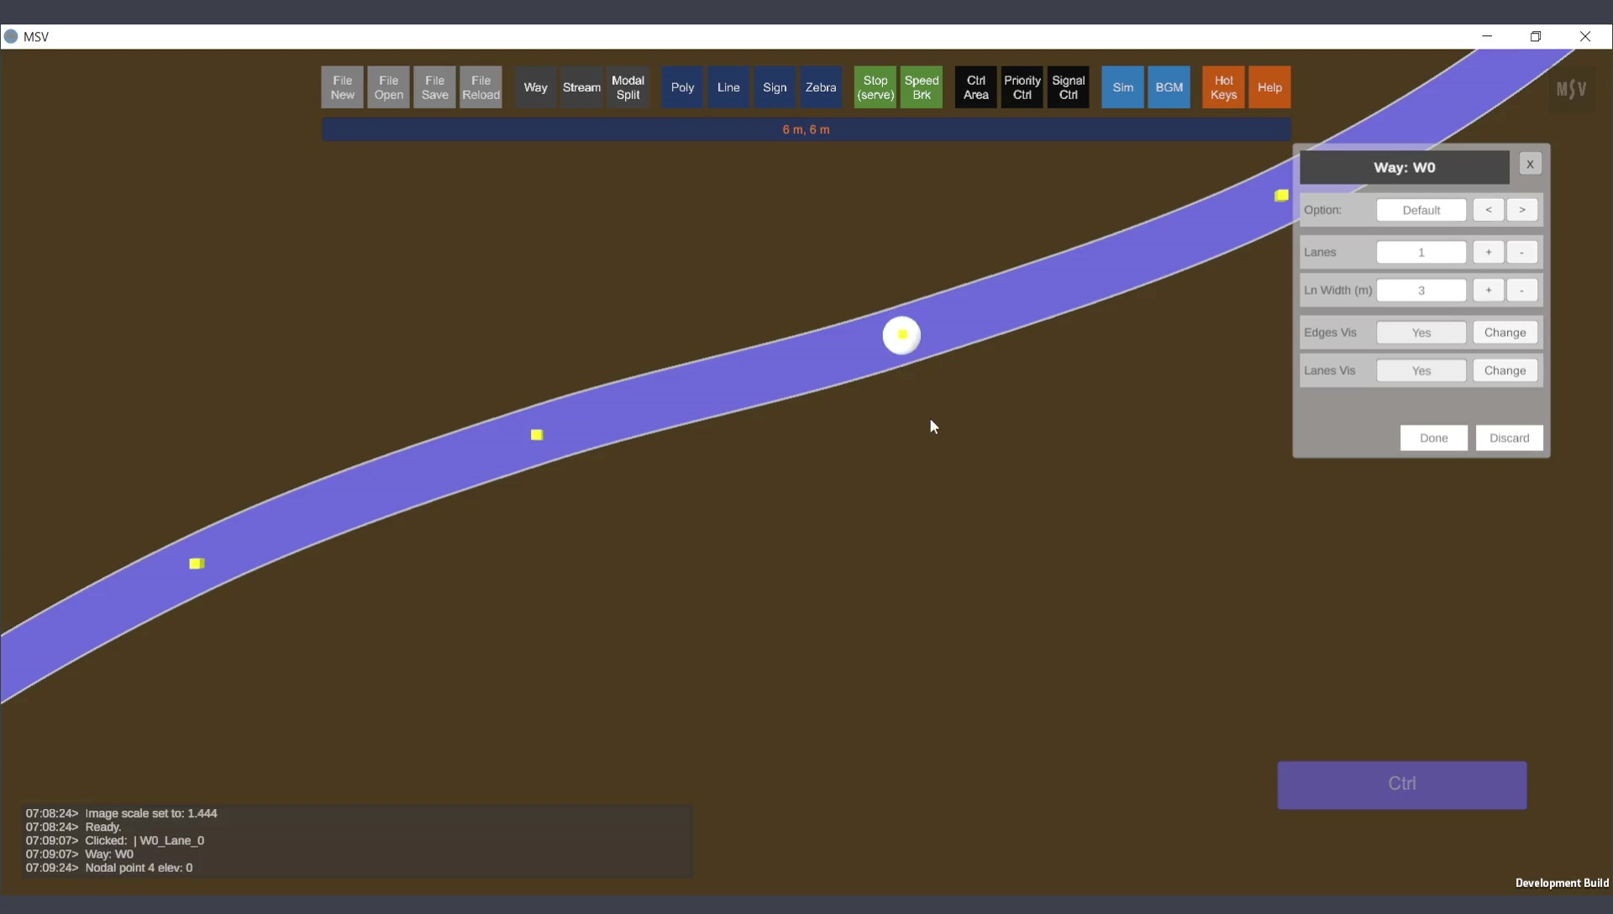
Task: Click the purple Ctrl button
Action: pyautogui.click(x=1401, y=785)
